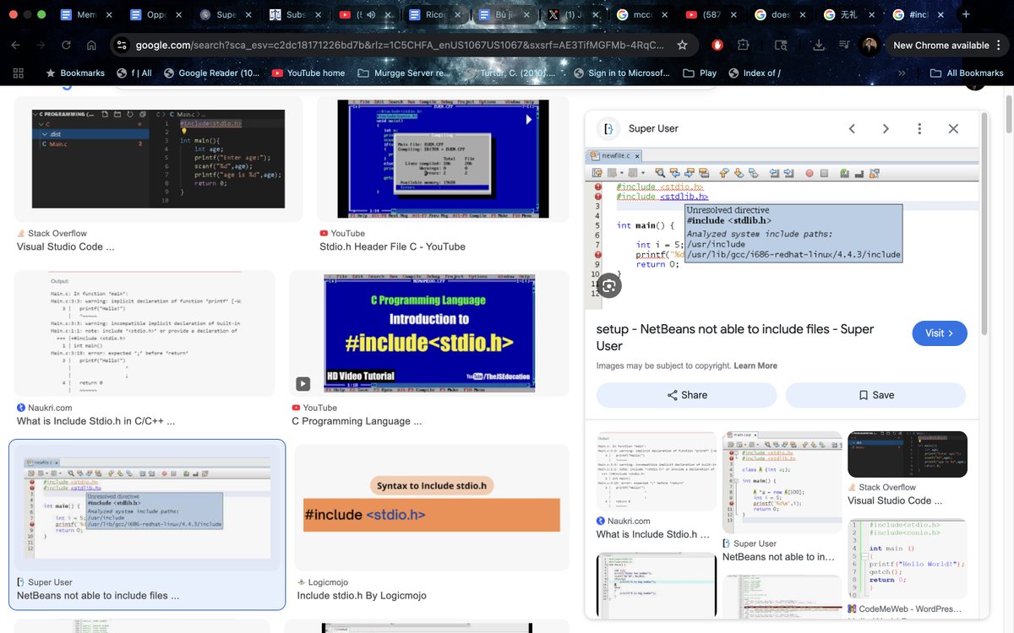Image resolution: width=1014 pixels, height=633 pixels.
Task: Open the Downloads icon in the toolbar
Action: pyautogui.click(x=819, y=45)
